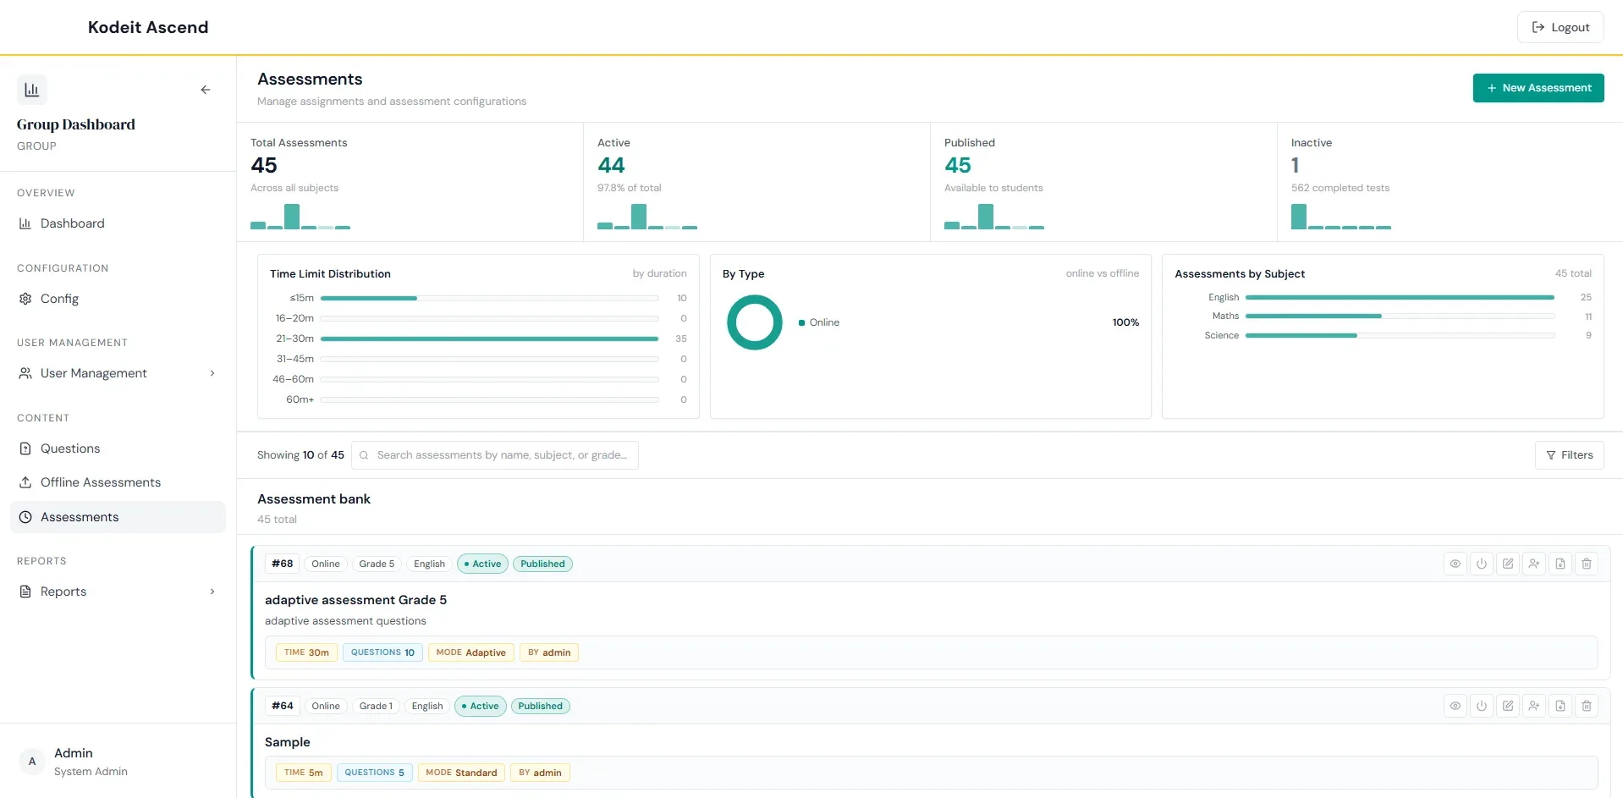This screenshot has width=1623, height=798.
Task: Delete assessment #68 with the trash icon
Action: (1587, 564)
